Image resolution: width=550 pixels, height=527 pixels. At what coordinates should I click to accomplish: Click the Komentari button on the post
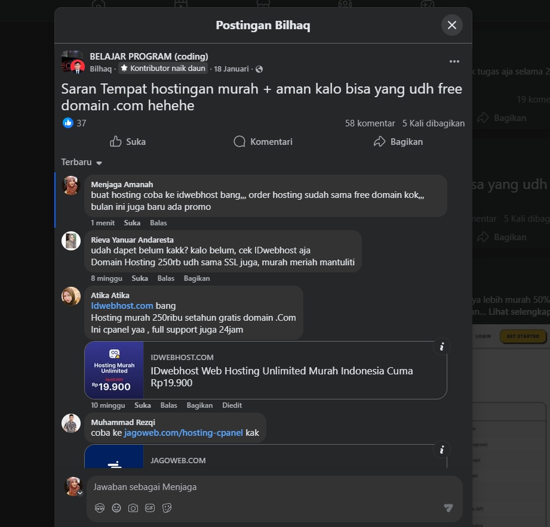point(263,142)
